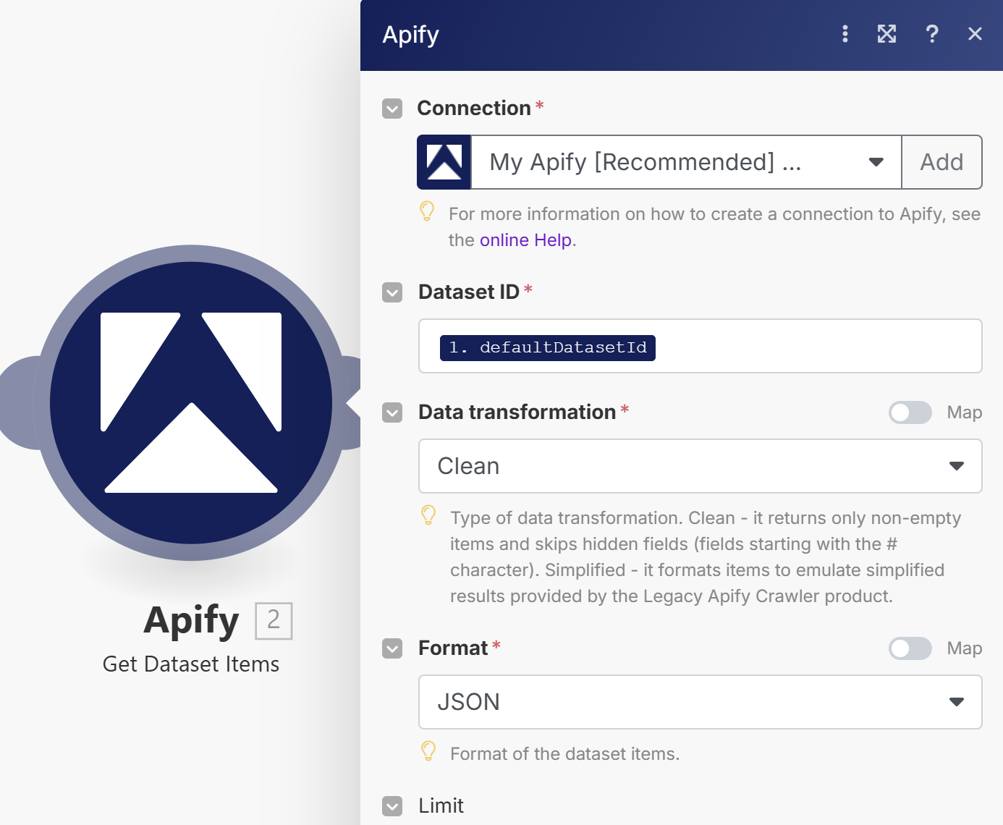Image resolution: width=1003 pixels, height=825 pixels.
Task: Click the lightbulb hint icon under Format
Action: coord(428,751)
